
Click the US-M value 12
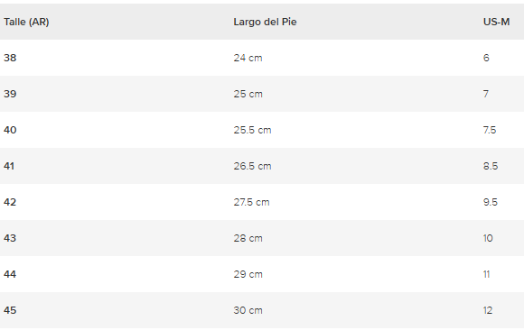[488, 310]
